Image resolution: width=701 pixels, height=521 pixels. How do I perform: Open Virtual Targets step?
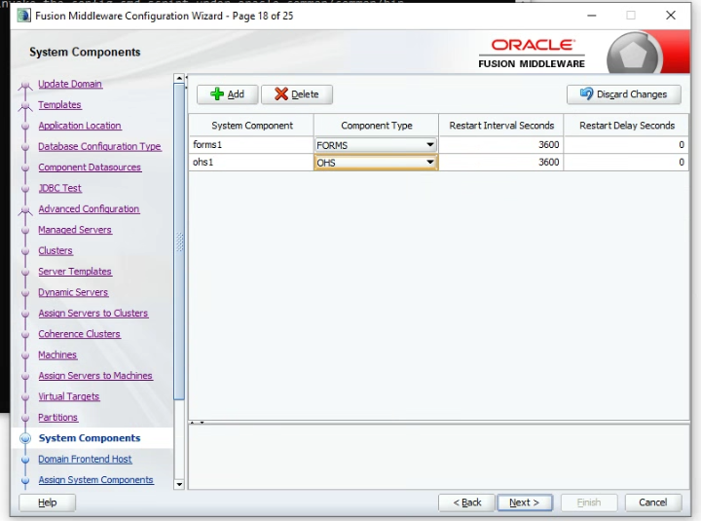click(x=69, y=396)
